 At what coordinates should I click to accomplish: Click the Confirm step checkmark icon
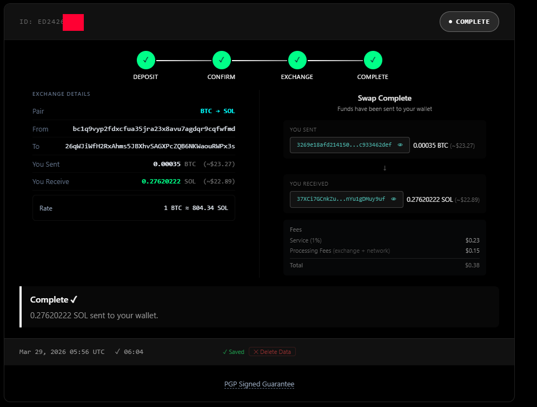point(222,60)
